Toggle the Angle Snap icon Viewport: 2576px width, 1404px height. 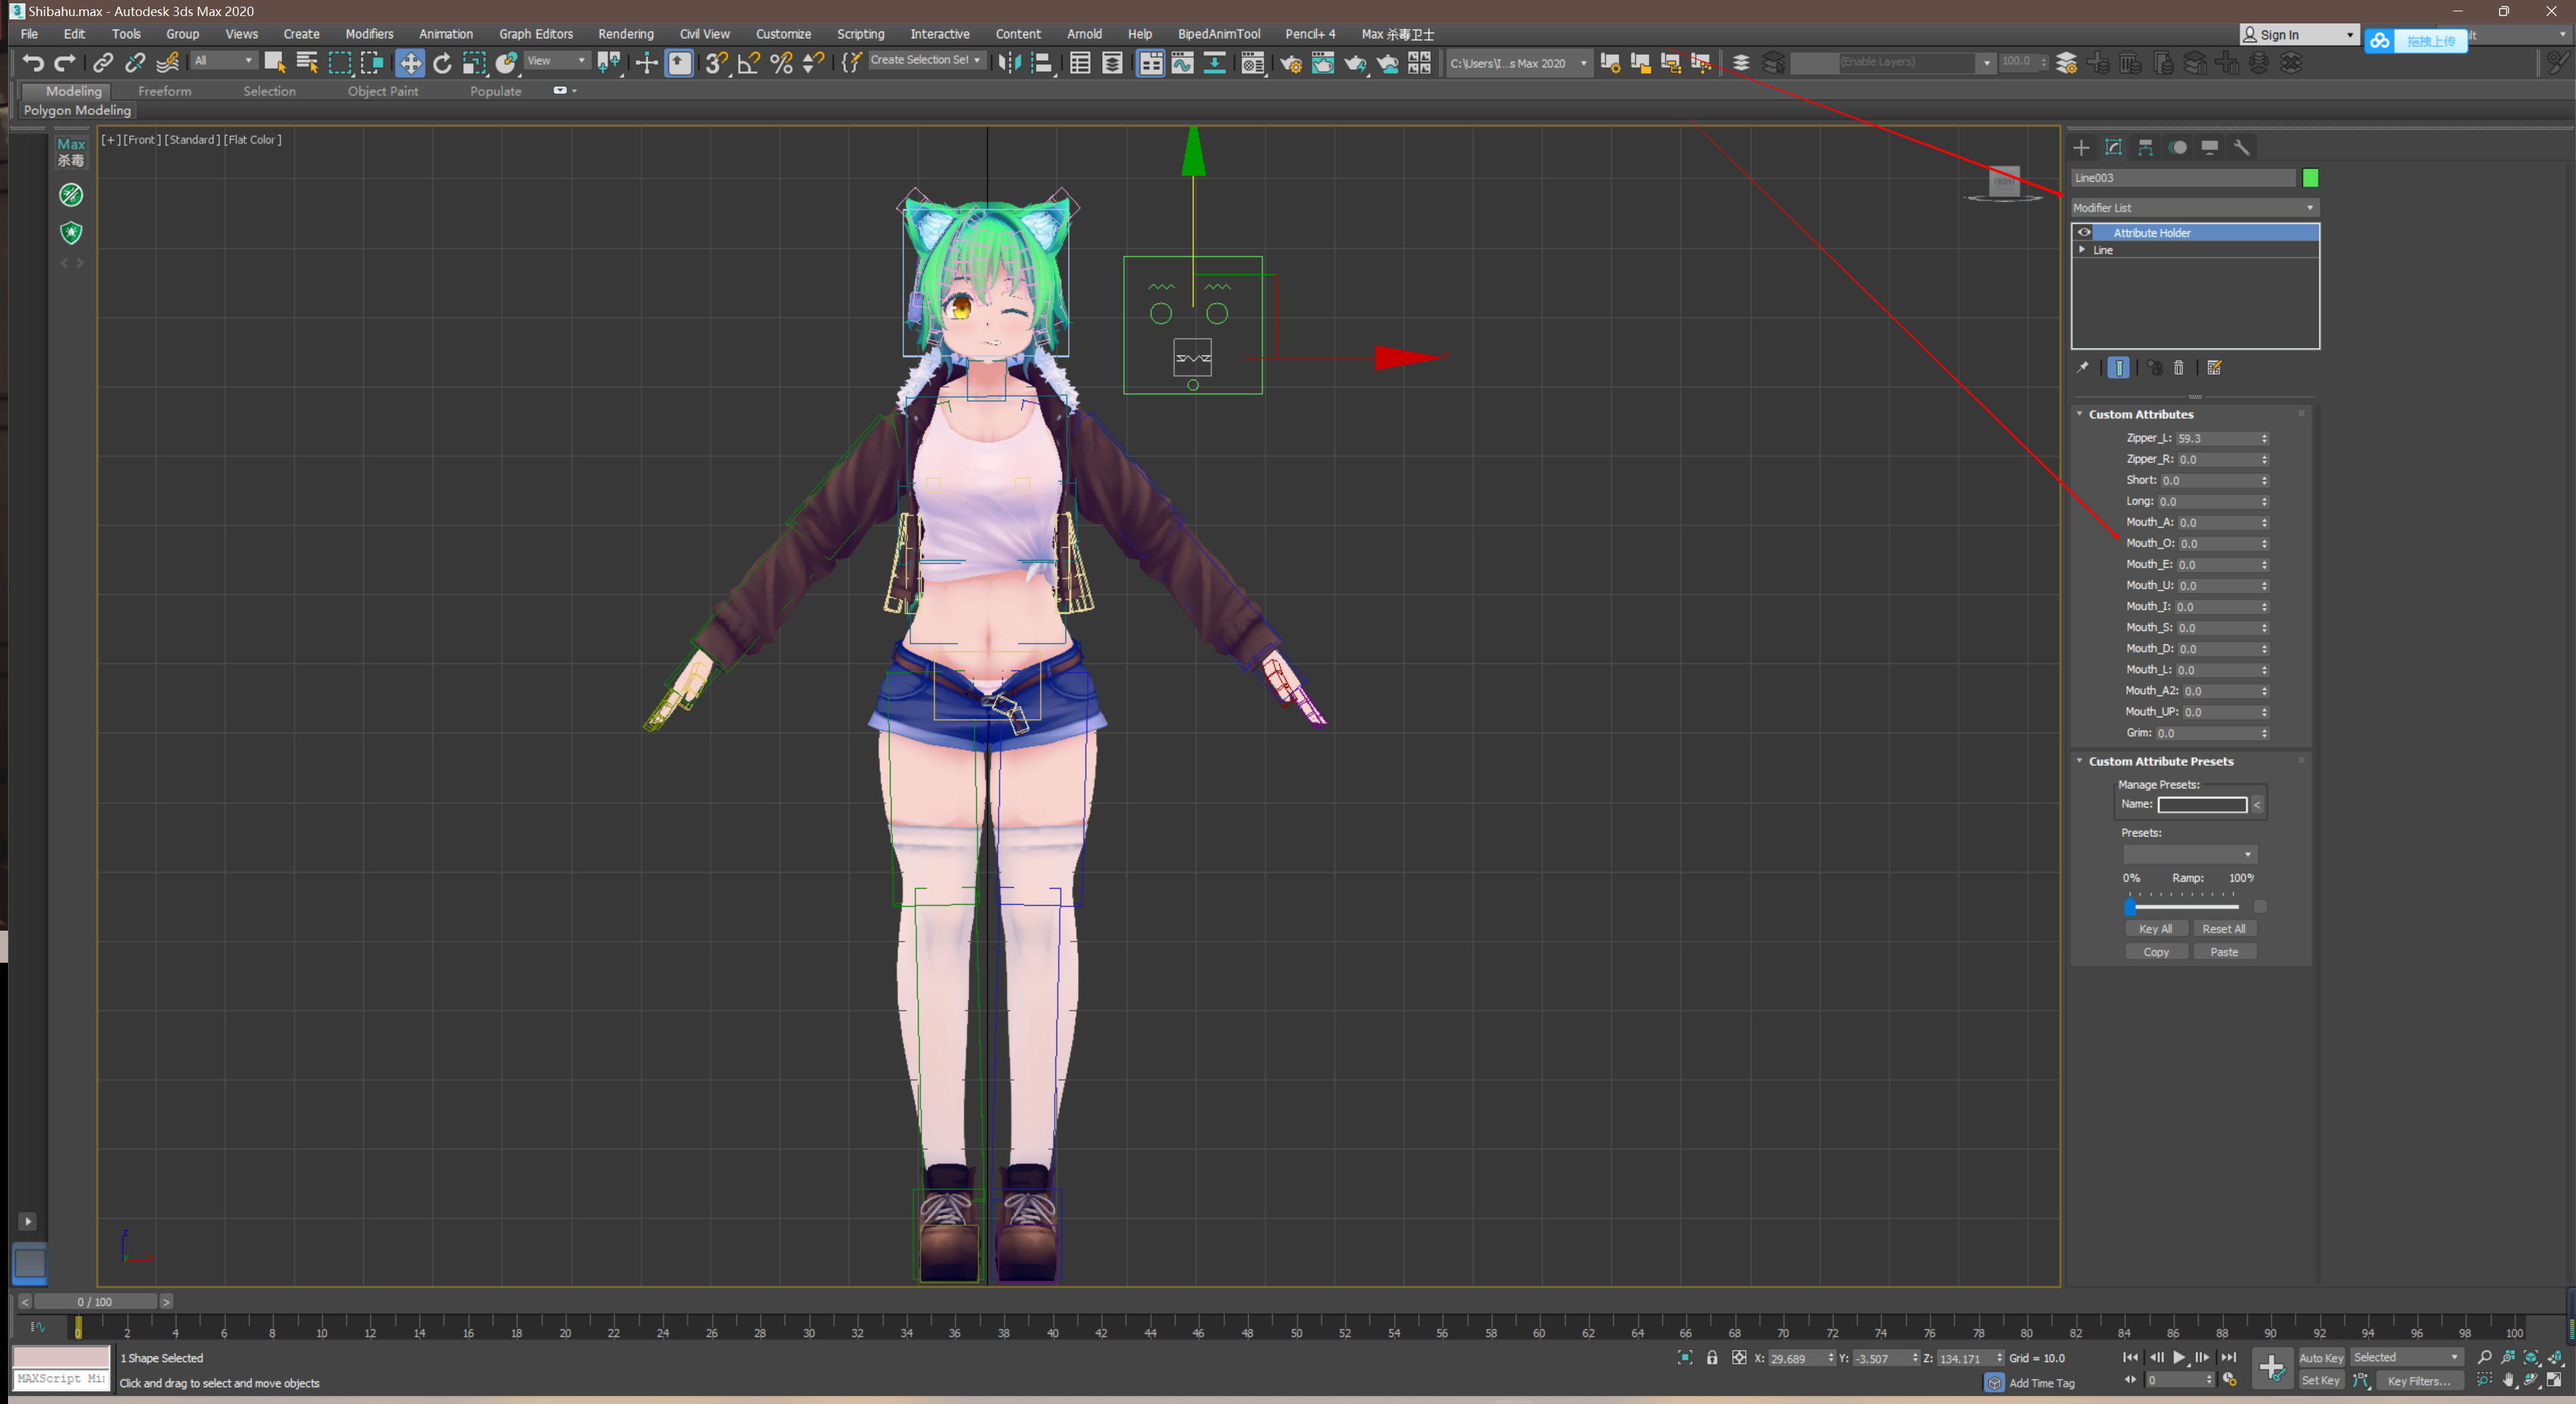point(748,63)
